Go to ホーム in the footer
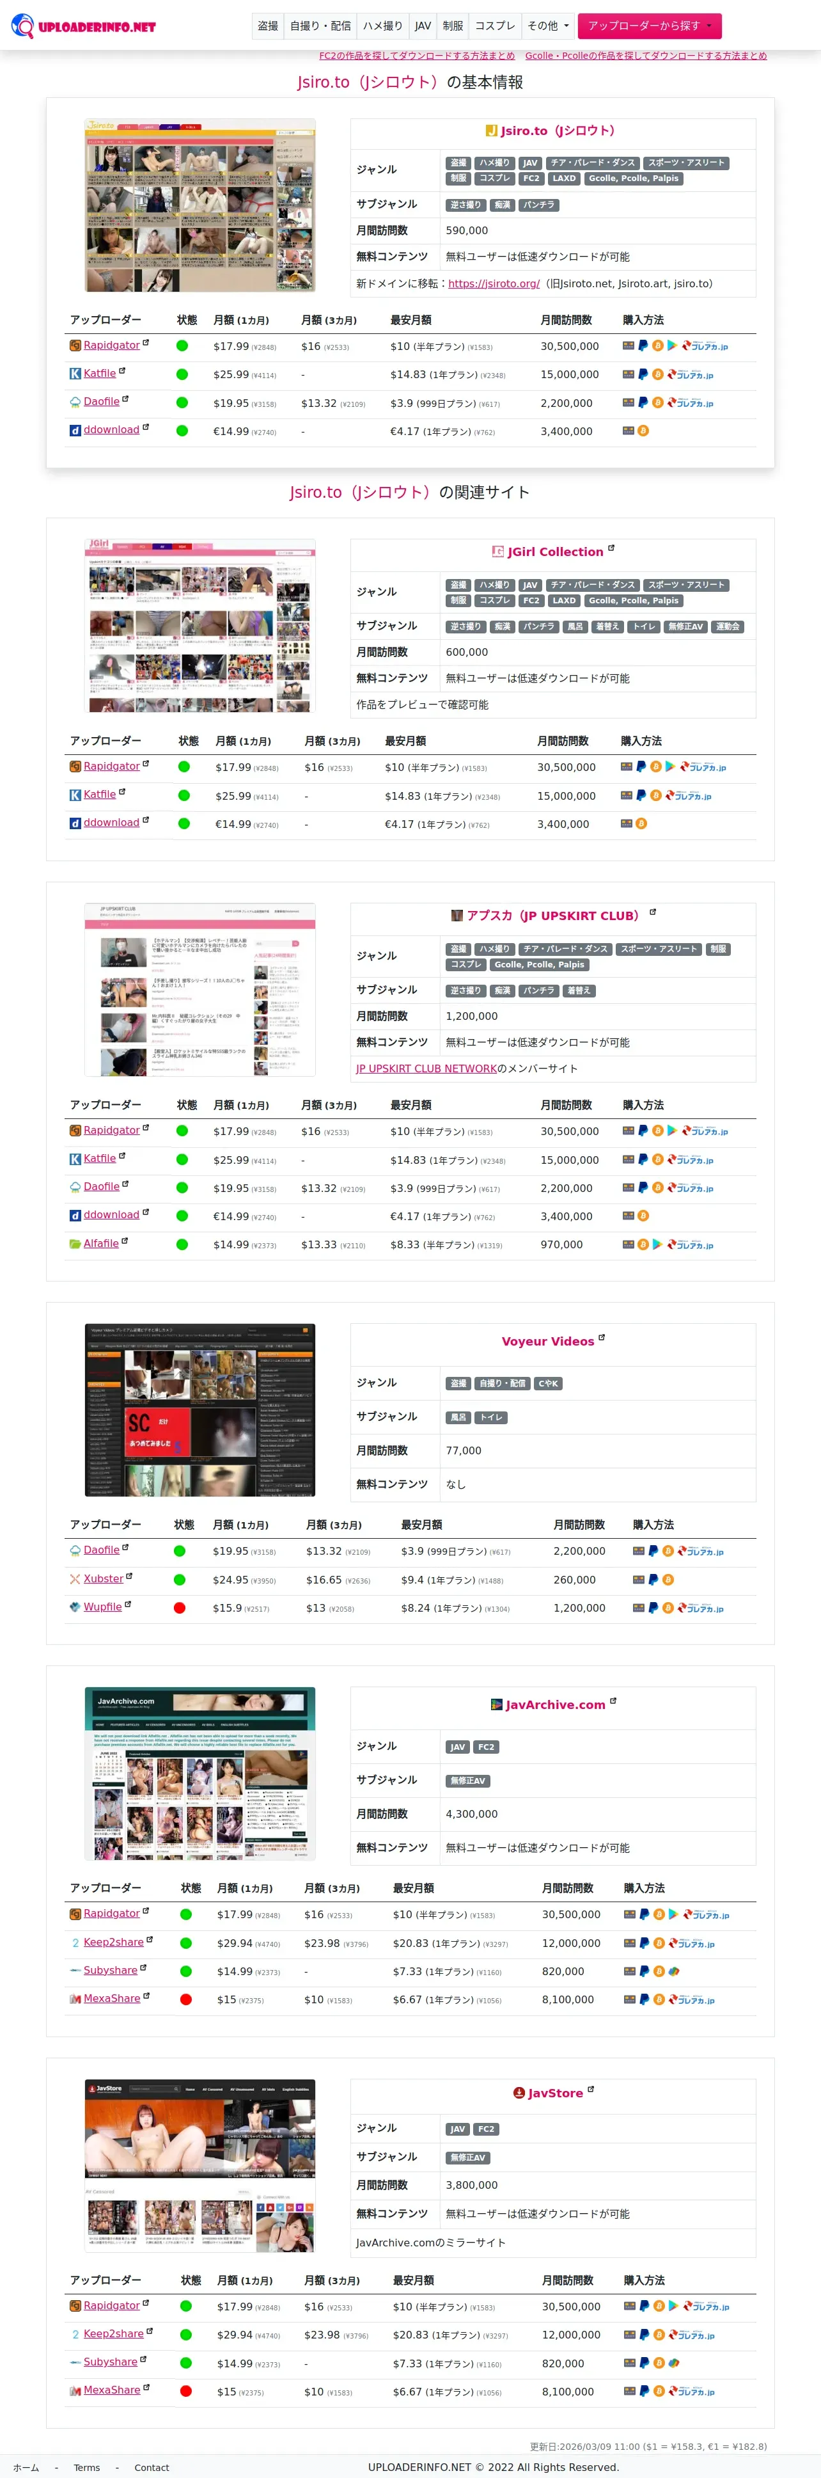The height and width of the screenshot is (2478, 821). pyautogui.click(x=26, y=2467)
